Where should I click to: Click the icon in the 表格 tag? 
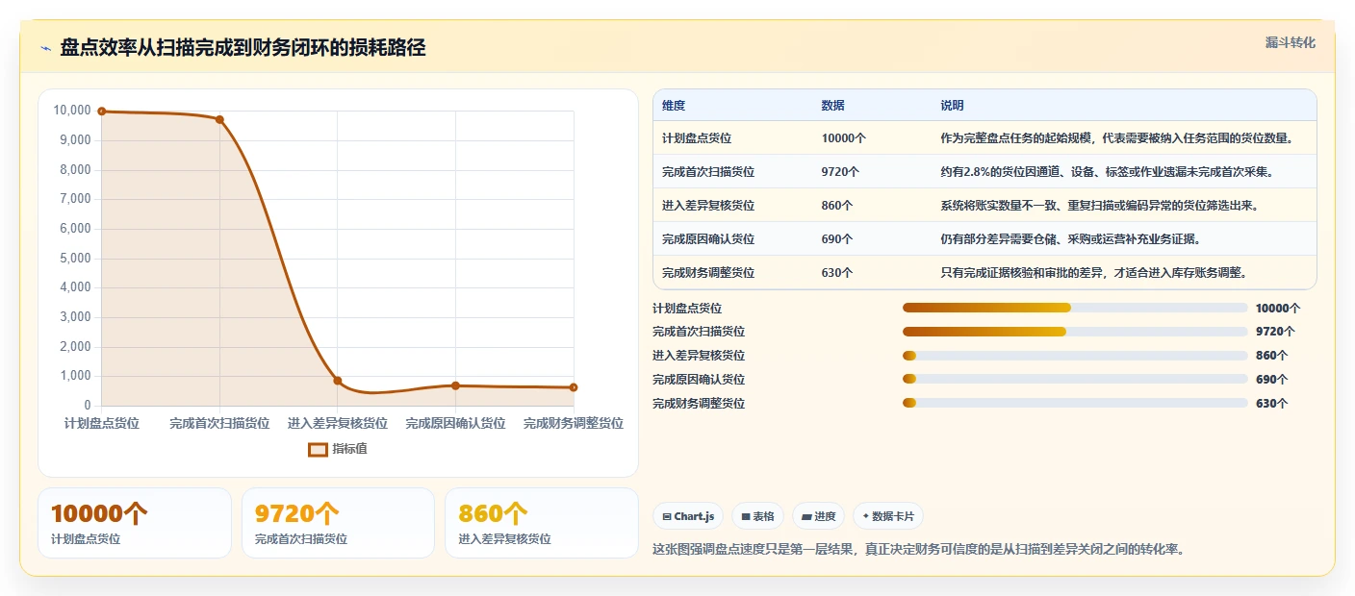[x=746, y=517]
